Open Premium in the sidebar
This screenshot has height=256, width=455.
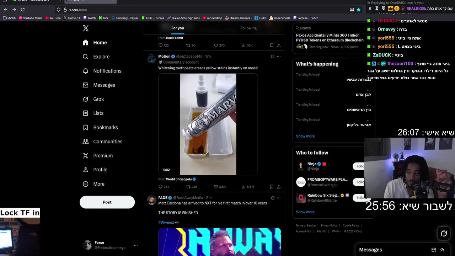(98, 156)
